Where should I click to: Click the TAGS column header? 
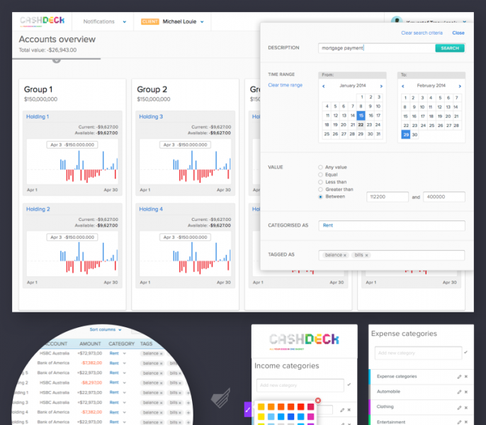146,344
